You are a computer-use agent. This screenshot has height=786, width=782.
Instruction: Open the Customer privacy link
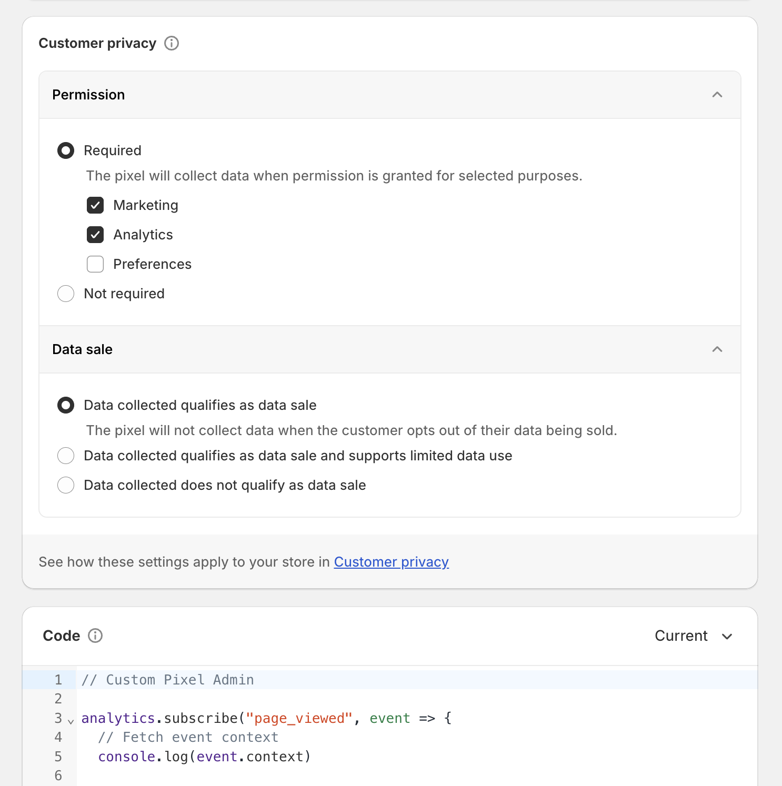pos(391,562)
